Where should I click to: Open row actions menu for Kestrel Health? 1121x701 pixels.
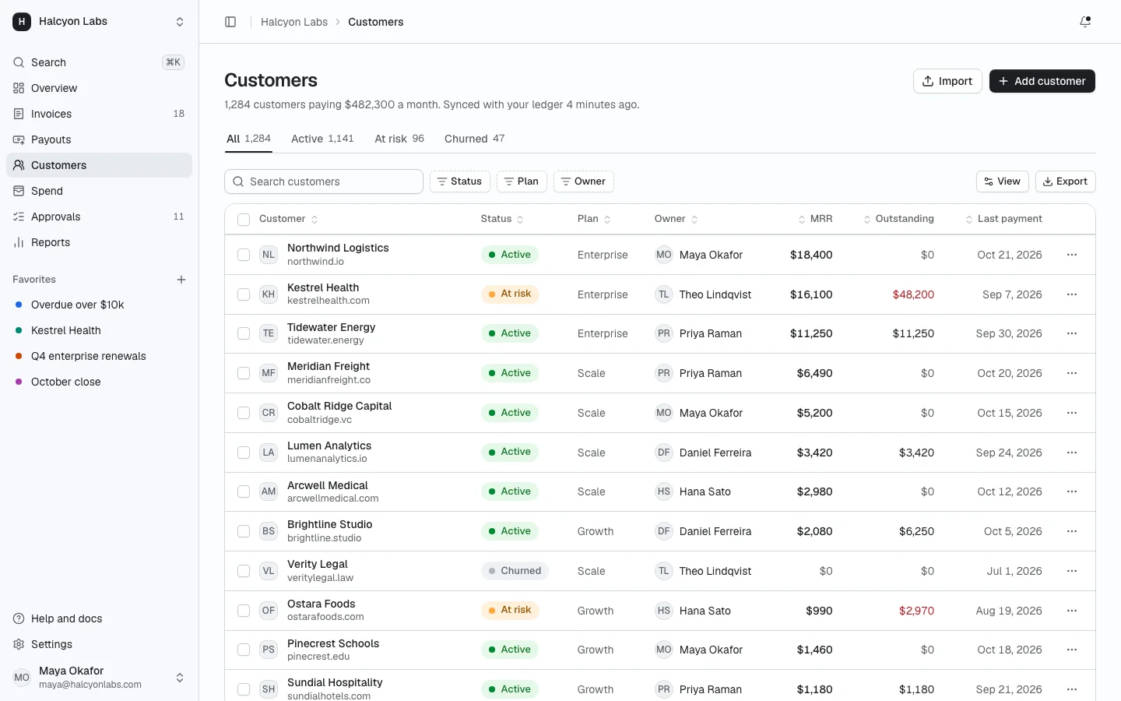[1072, 294]
